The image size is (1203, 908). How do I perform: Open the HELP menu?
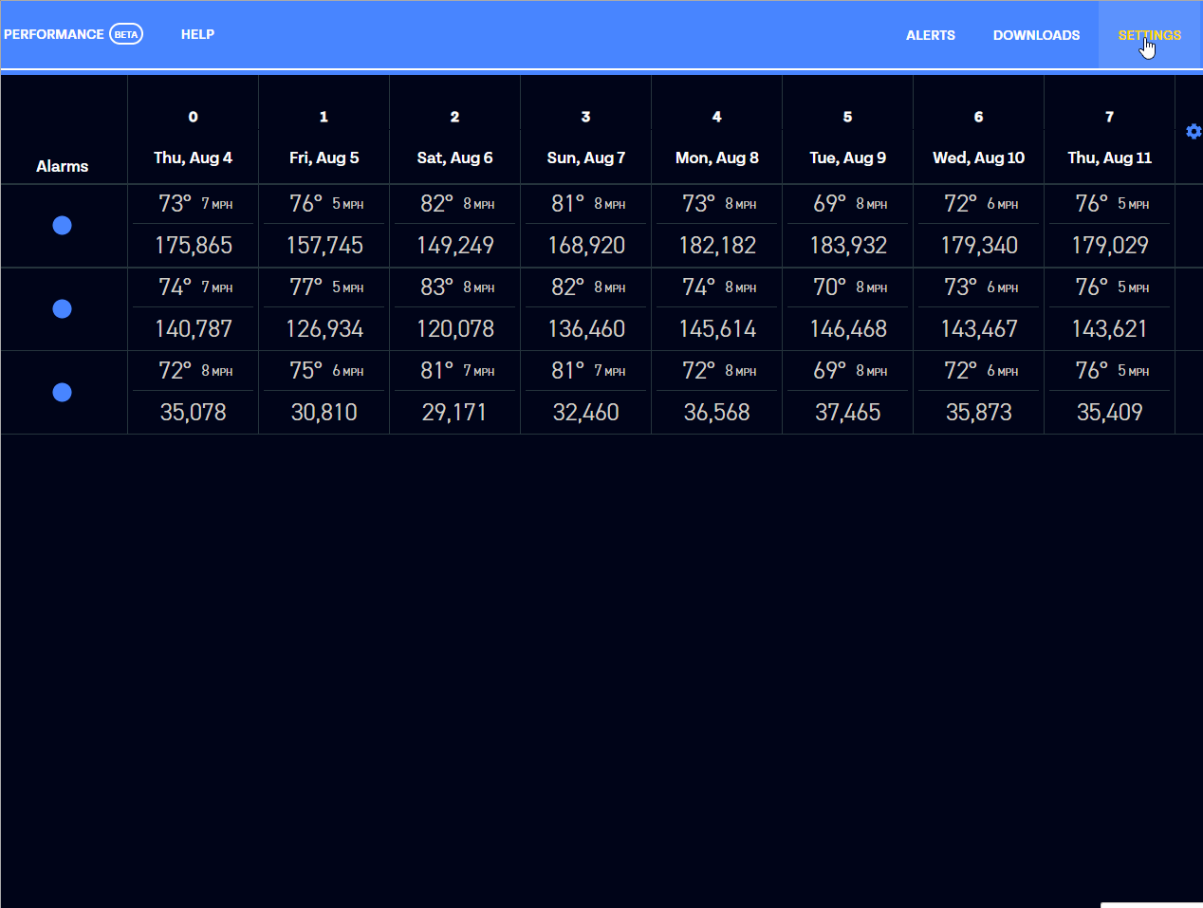[x=197, y=34]
